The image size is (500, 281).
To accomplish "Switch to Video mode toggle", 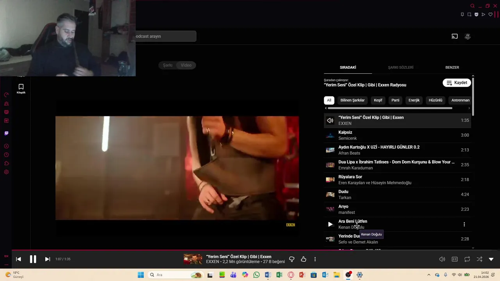I will point(186,65).
